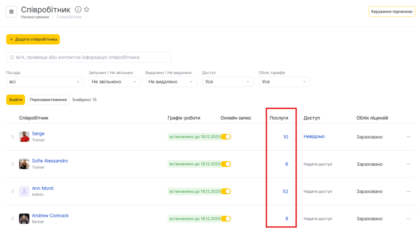Disable online booking for Sofie Alessandro
The image size is (417, 230).
tap(226, 164)
